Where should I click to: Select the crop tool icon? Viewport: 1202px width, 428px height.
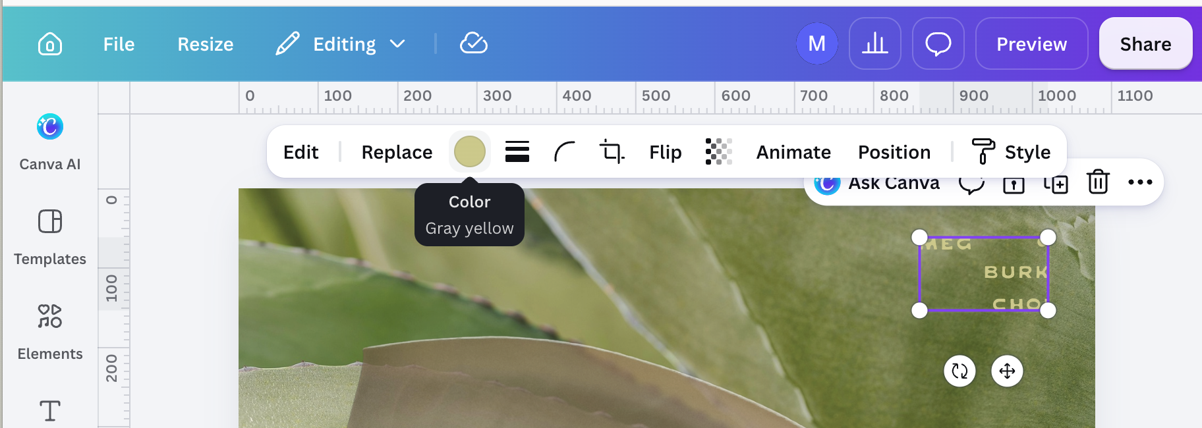click(612, 151)
